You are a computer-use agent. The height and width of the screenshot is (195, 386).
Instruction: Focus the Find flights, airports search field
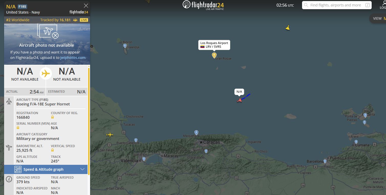[x=337, y=5]
